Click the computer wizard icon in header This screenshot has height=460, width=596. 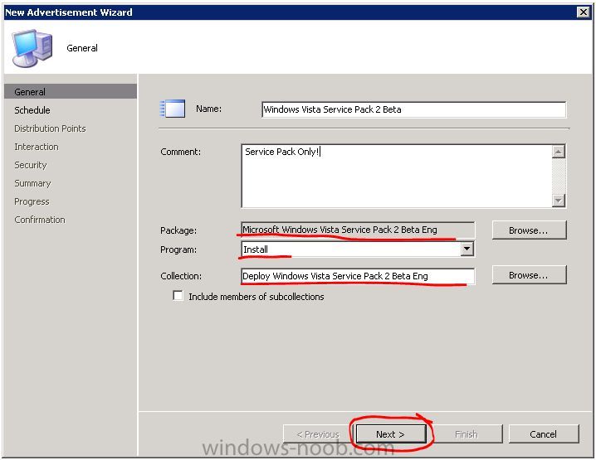(x=32, y=48)
